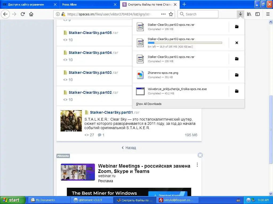Image resolution: width=273 pixels, height=204 pixels.
Task: Open folder for Volwebnye_prikljuchenija_Krolika exe
Action: [x=237, y=91]
